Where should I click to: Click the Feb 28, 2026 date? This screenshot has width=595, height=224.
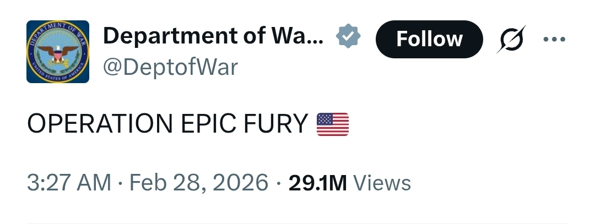pos(199,182)
